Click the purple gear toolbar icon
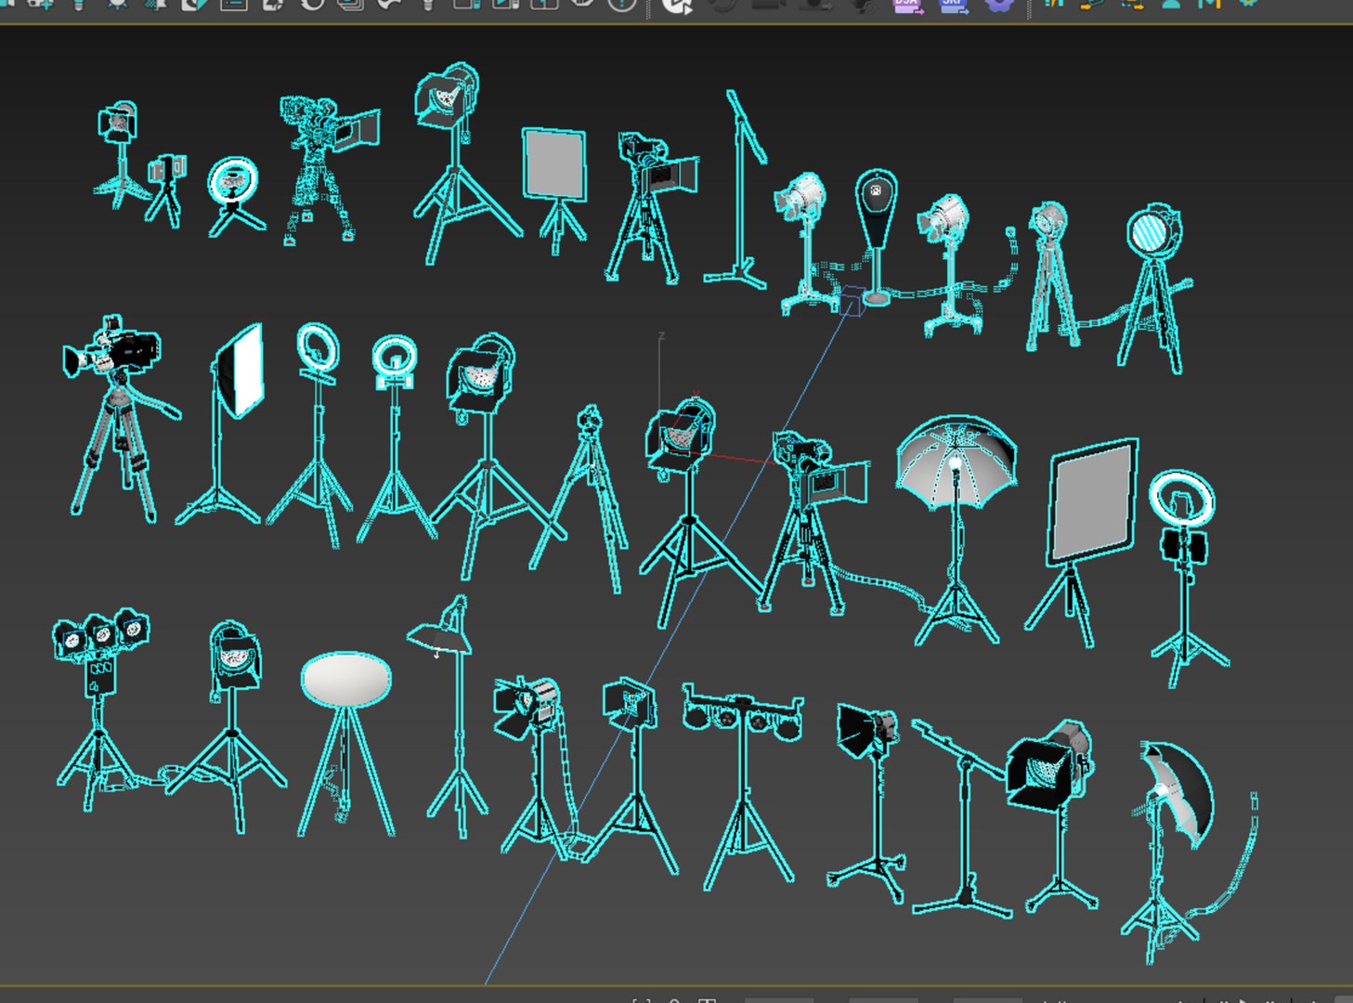 click(x=998, y=5)
